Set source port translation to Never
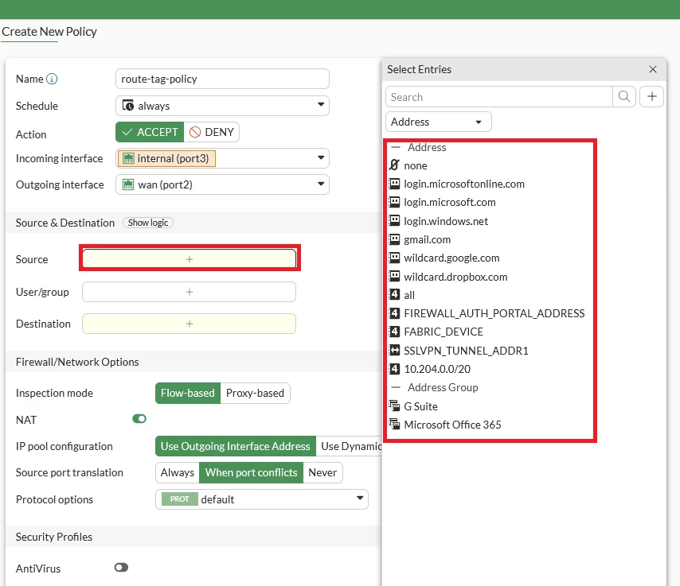This screenshot has width=680, height=586. 322,472
